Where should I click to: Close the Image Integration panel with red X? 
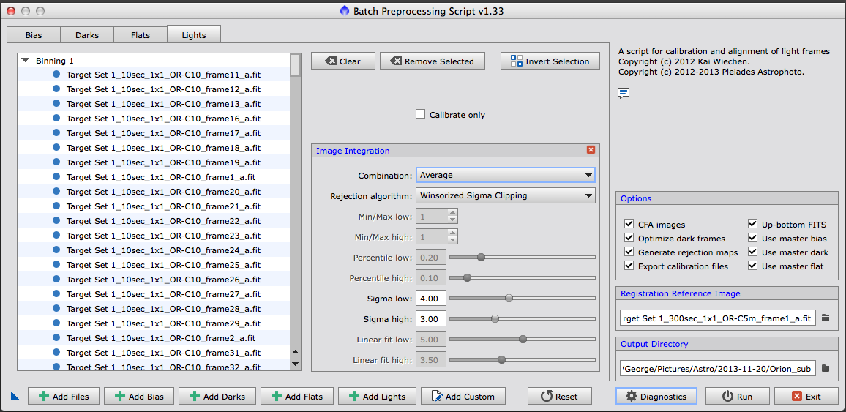coord(591,150)
